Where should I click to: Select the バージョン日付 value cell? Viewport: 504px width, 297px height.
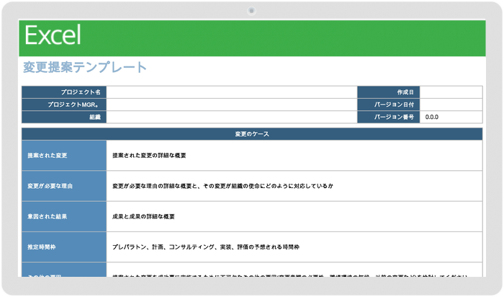click(451, 105)
